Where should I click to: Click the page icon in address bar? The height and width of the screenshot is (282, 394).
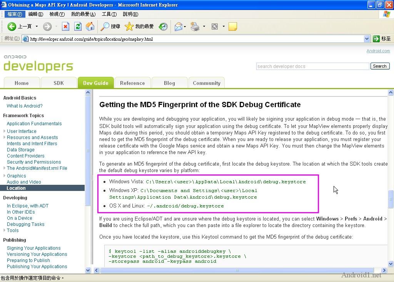tap(26, 39)
